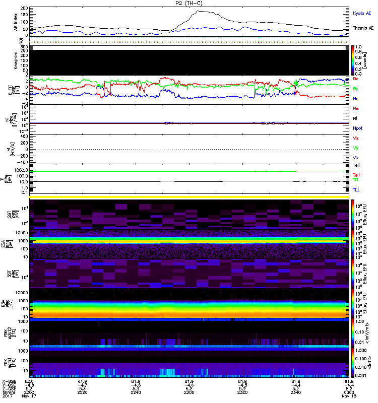This screenshot has height=403, width=378.
Task: Click the SST electrons Eflux color bar
Action: 353,273
